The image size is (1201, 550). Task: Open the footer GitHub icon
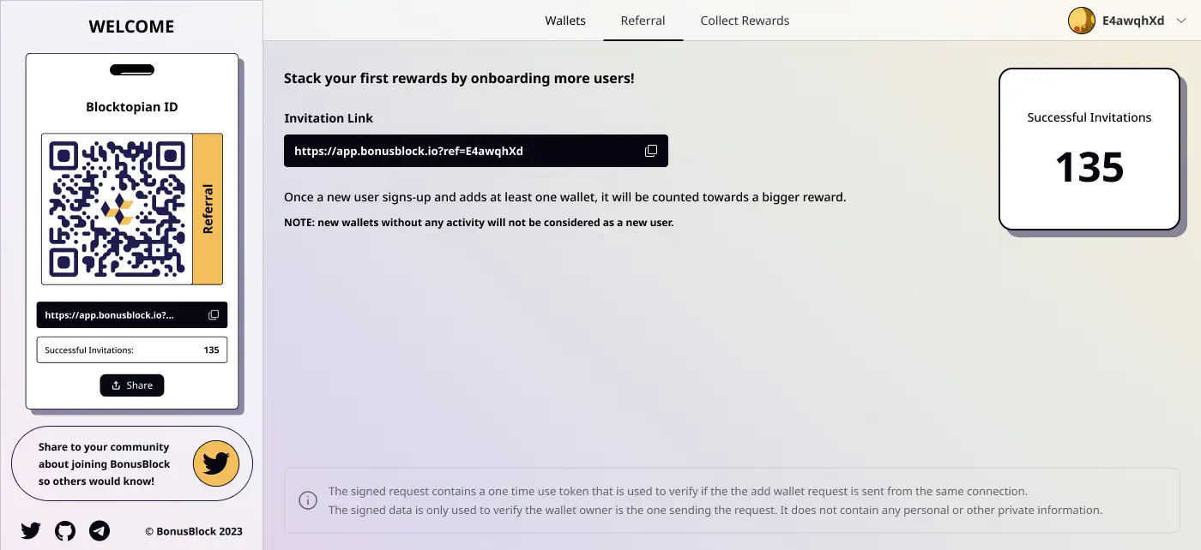pyautogui.click(x=65, y=531)
